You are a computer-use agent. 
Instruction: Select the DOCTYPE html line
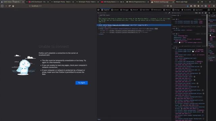pyautogui.click(x=104, y=15)
